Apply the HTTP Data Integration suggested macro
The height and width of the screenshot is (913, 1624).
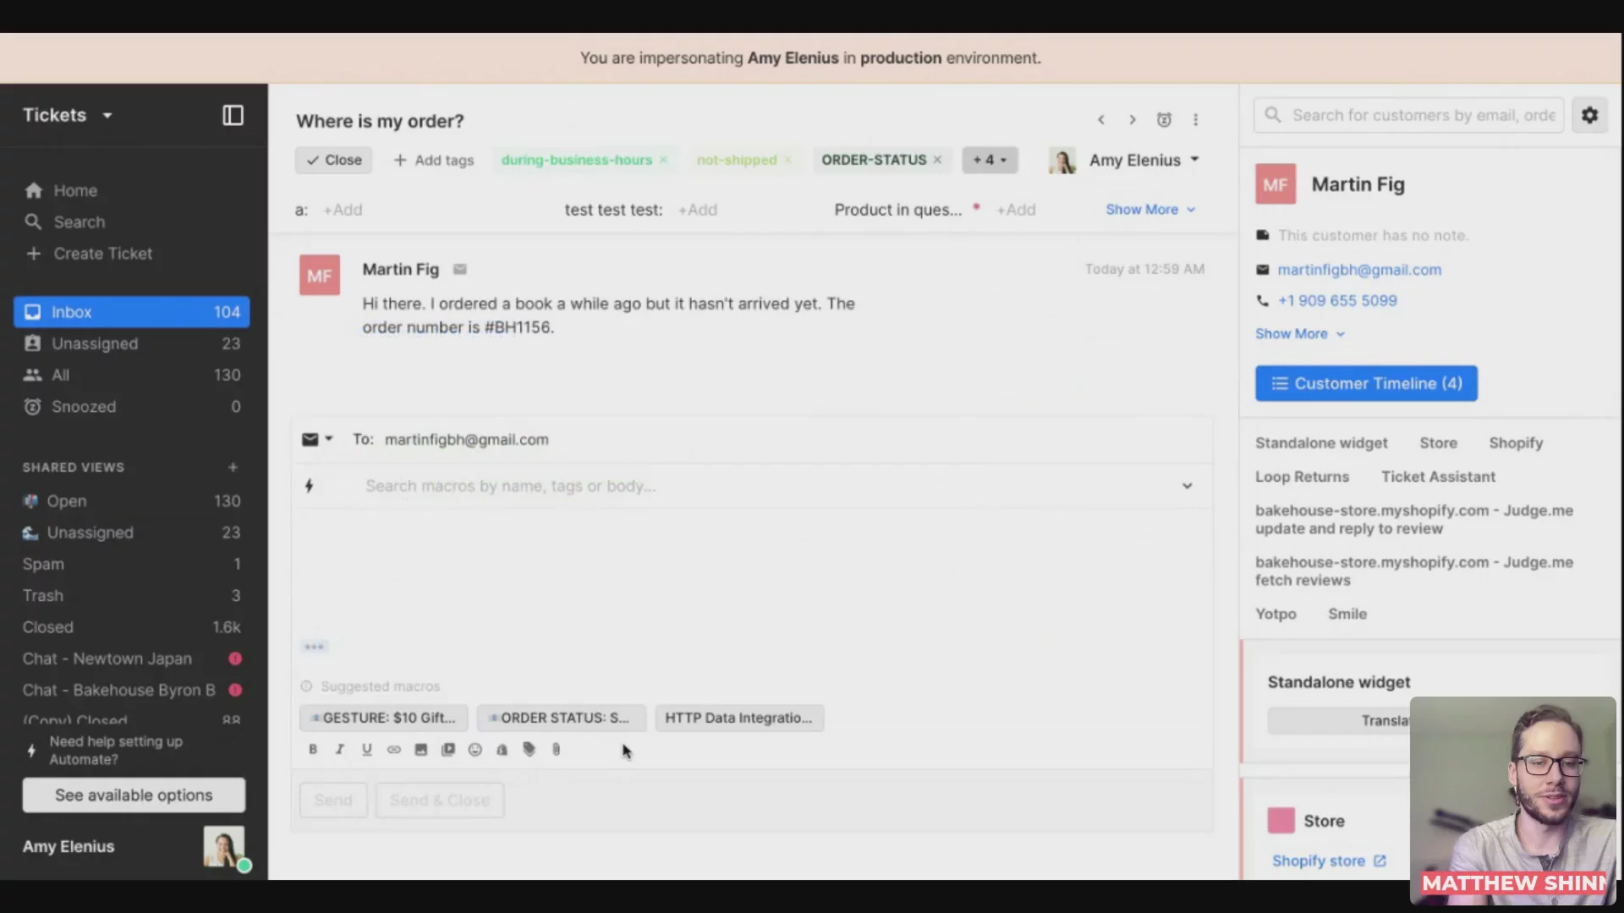tap(739, 718)
